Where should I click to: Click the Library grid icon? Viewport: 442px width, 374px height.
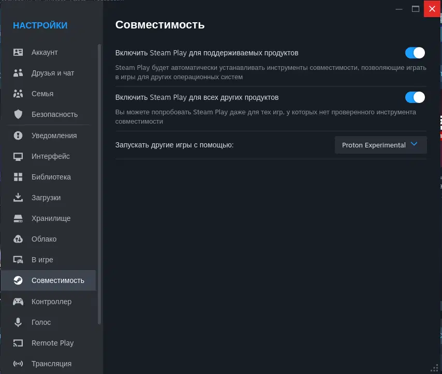18,177
